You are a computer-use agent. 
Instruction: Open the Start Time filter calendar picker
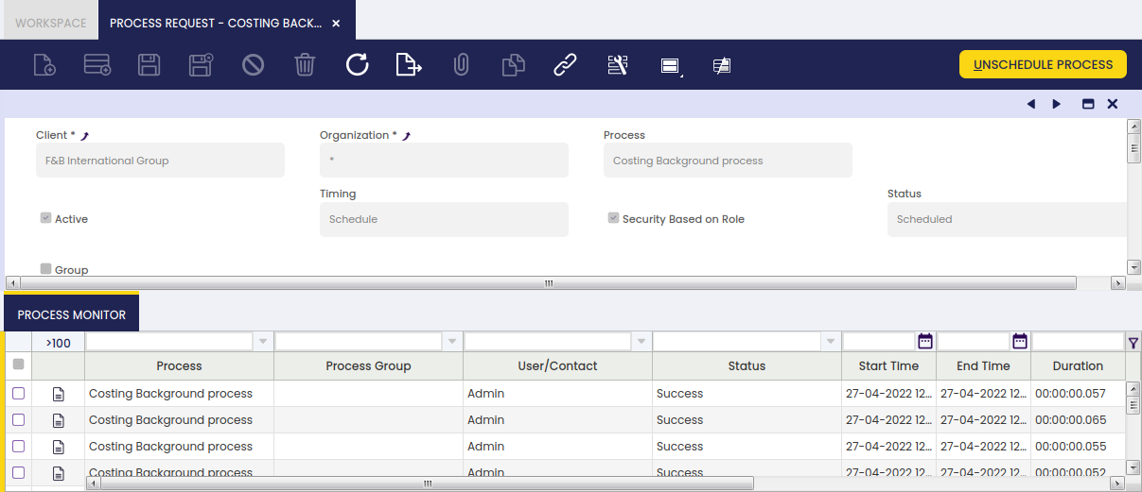[x=925, y=342]
